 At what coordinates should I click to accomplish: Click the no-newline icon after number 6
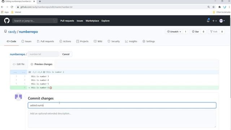tap(51, 88)
